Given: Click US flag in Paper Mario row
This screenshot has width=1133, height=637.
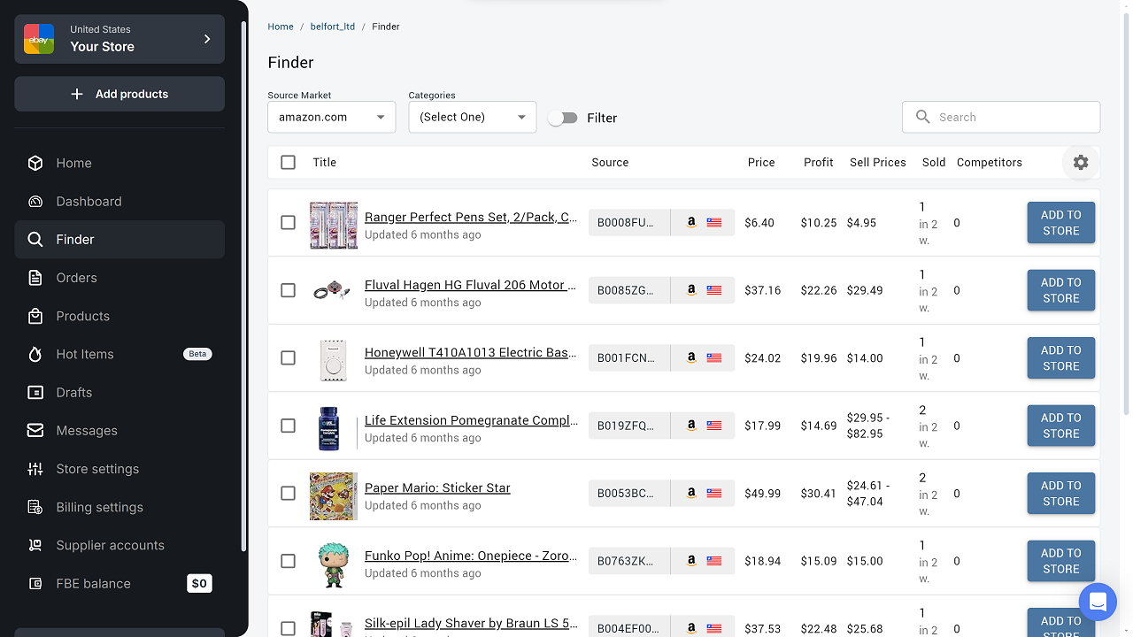Looking at the screenshot, I should (714, 494).
